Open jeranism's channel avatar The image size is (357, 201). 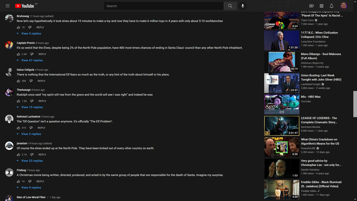[x=9, y=146]
